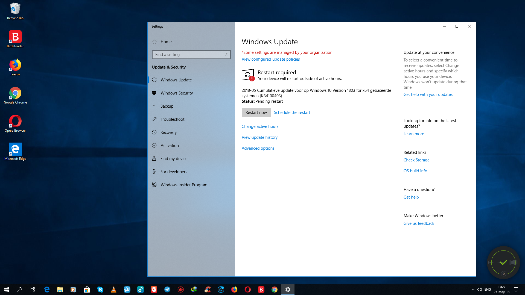Select Find my device
Screen dimensions: 525x295
click(x=174, y=159)
